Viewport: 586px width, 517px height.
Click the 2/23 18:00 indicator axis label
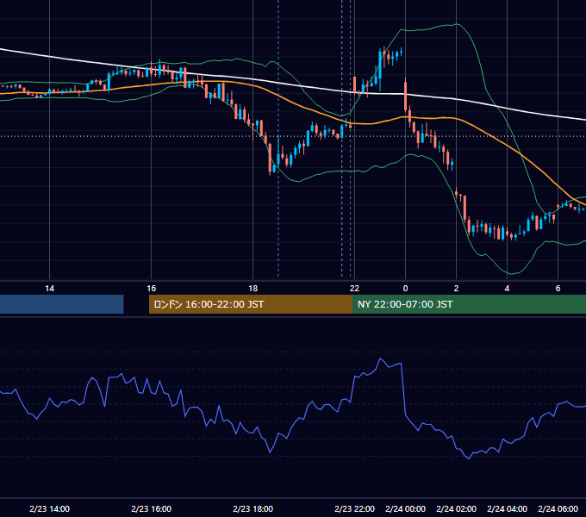tap(253, 508)
